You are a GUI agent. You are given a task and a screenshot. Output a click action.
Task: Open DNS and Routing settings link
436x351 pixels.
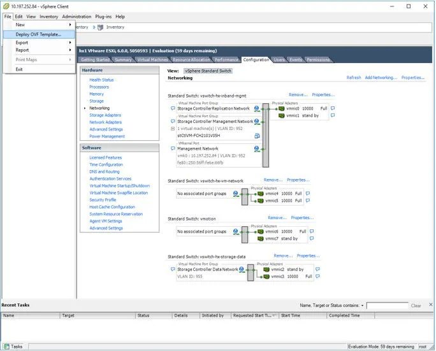tap(105, 172)
